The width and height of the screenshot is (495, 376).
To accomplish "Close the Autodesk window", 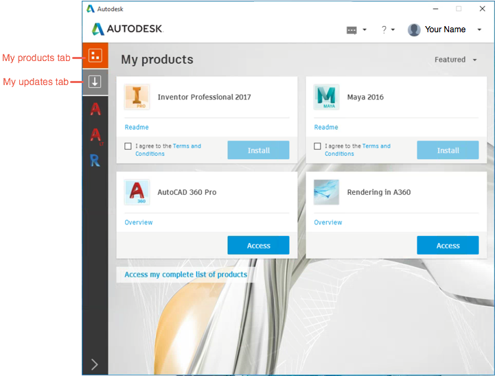I will pos(482,9).
